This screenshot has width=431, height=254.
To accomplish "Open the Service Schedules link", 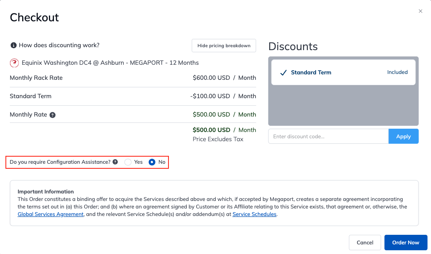I will [x=254, y=214].
